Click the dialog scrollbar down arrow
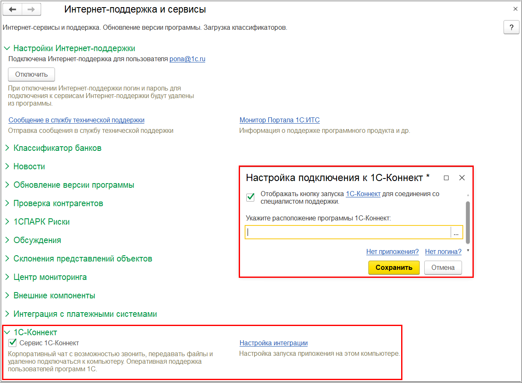This screenshot has width=522, height=383. pos(468,251)
